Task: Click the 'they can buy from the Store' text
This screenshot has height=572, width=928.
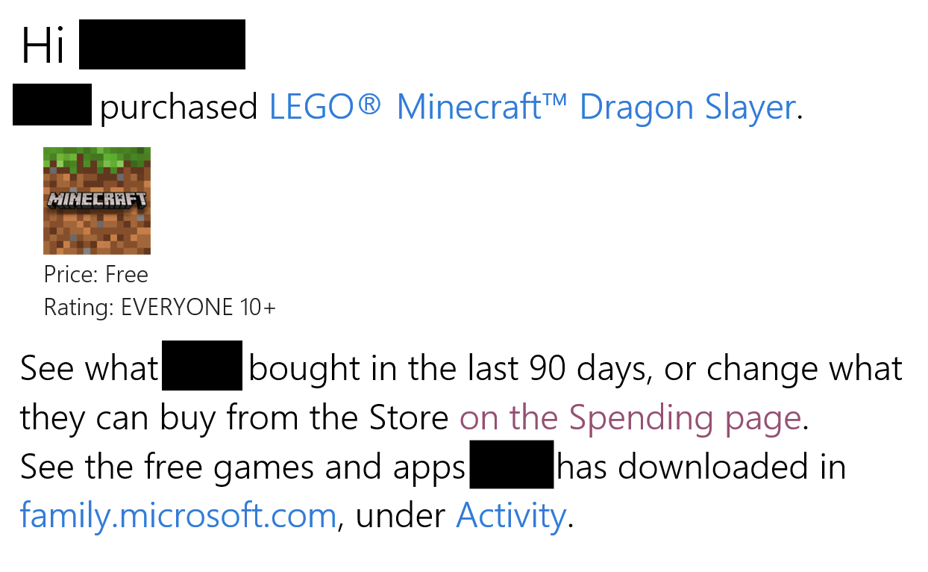Action: (233, 418)
